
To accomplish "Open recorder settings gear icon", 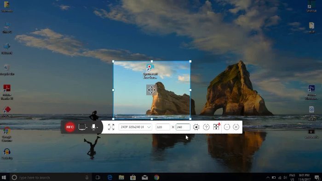I will point(196,127).
